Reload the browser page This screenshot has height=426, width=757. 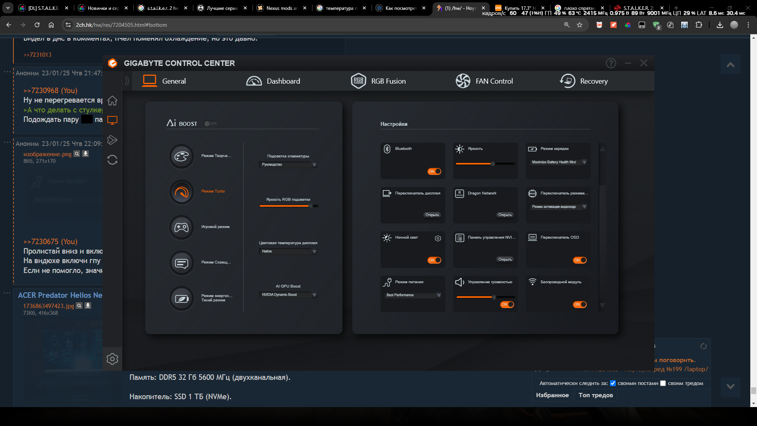[x=37, y=25]
